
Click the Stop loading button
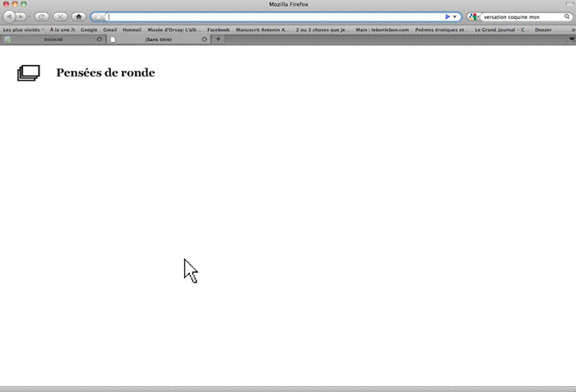coord(60,16)
